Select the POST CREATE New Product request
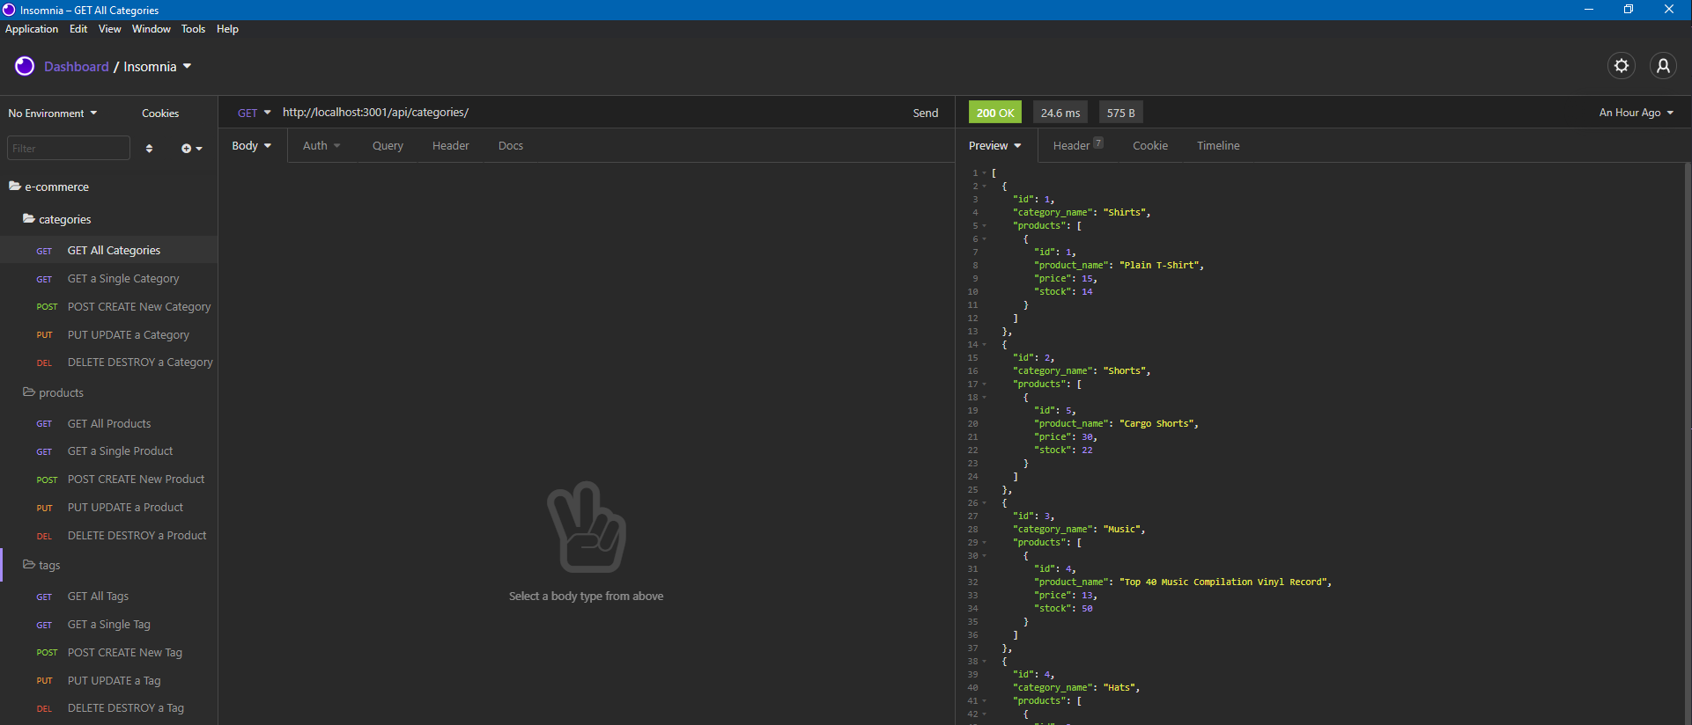 [108, 479]
